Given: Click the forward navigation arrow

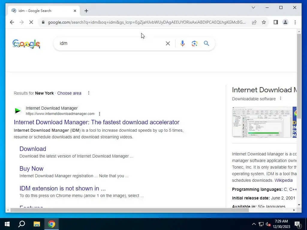Looking at the screenshot, I should point(22,22).
